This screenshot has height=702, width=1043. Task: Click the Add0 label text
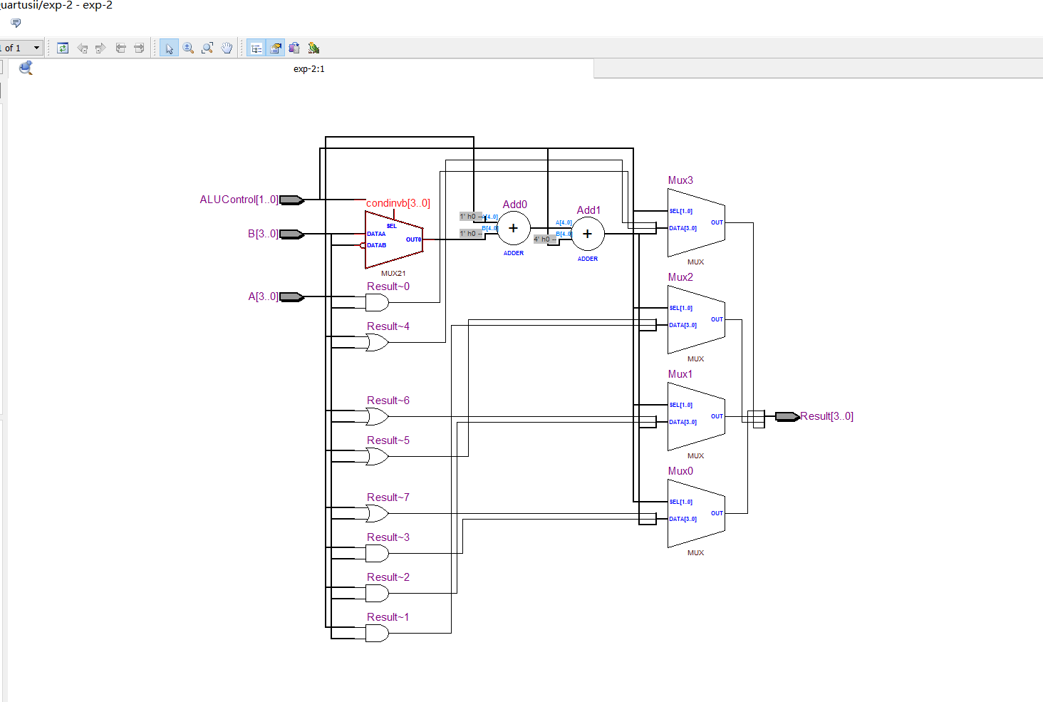pos(515,205)
